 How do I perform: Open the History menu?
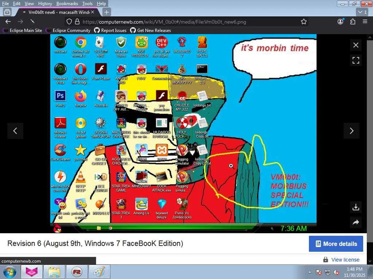(x=45, y=4)
